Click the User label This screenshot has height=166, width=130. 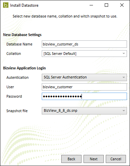click(10, 87)
